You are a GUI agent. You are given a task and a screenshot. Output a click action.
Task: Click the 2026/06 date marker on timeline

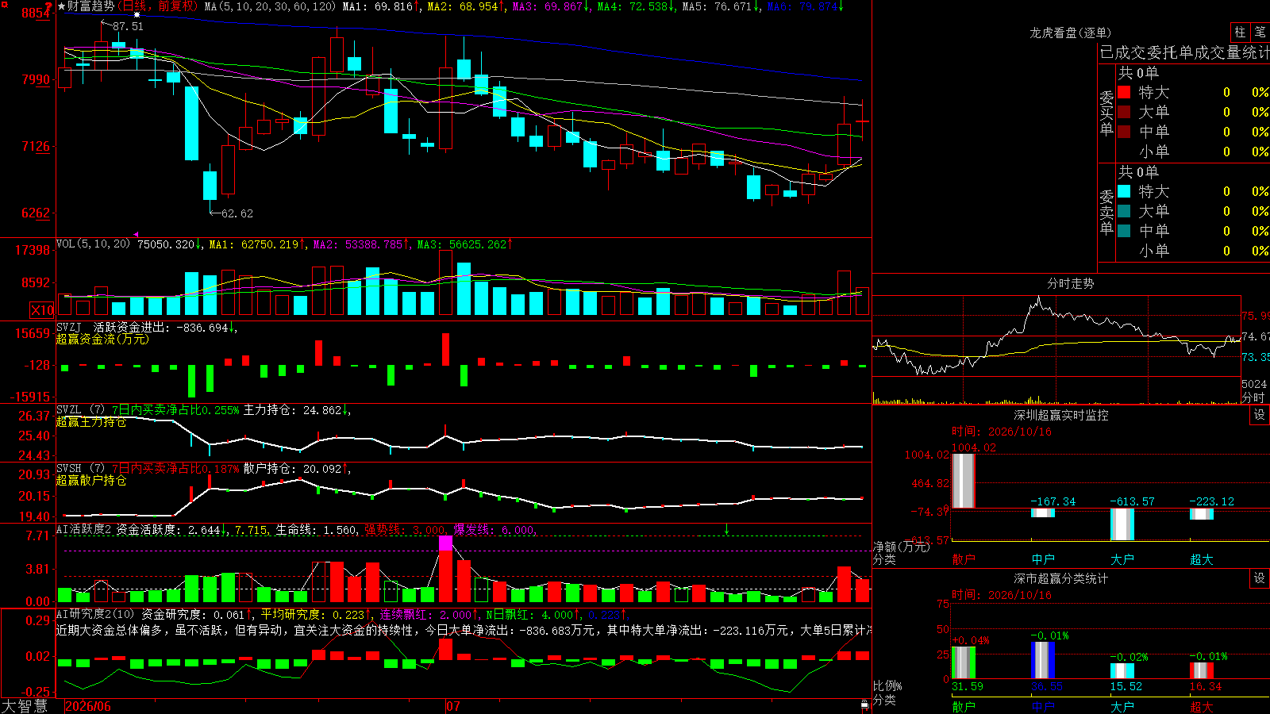tap(88, 706)
